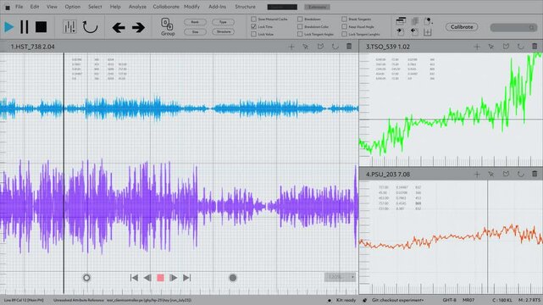The height and width of the screenshot is (305, 543).
Task: Click the search magnifier icon
Action: click(x=531, y=27)
